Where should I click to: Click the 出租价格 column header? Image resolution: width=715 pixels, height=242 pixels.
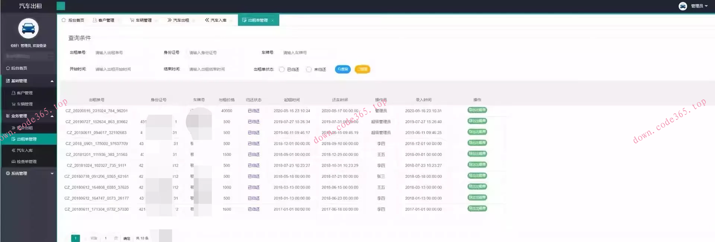(x=227, y=100)
